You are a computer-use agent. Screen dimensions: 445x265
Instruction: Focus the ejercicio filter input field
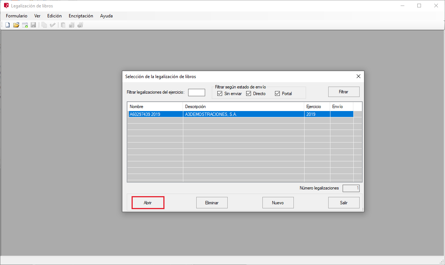197,92
